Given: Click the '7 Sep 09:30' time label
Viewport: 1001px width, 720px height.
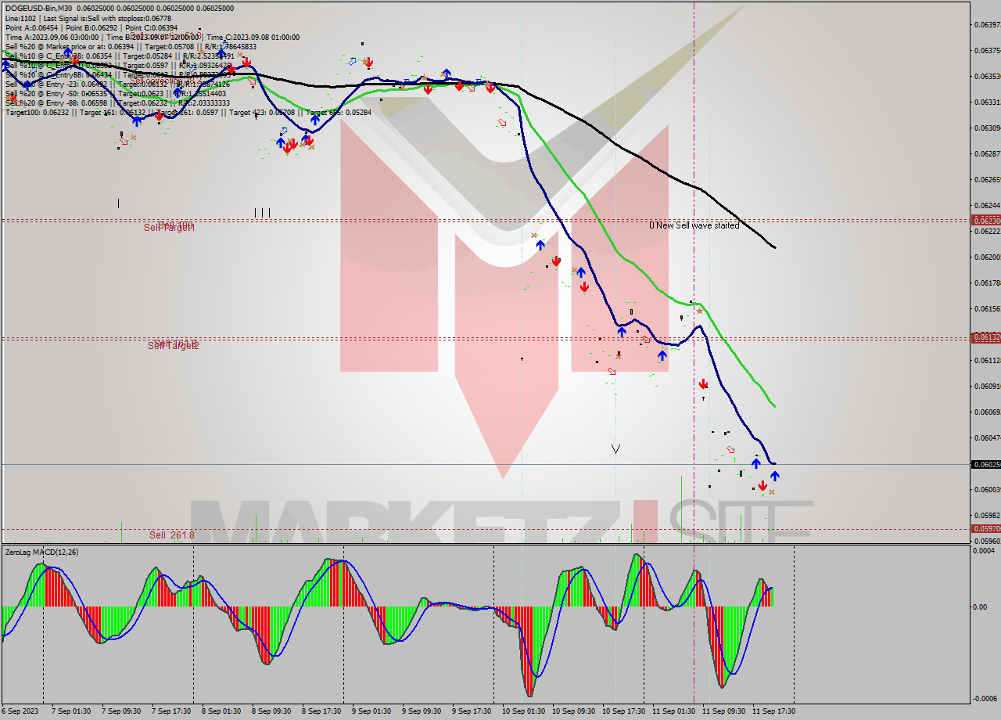Looking at the screenshot, I should coord(121,711).
